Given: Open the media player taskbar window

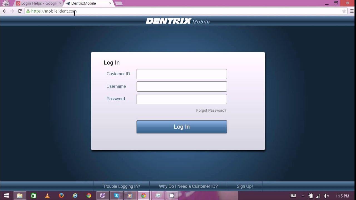Looking at the screenshot, I should [130, 196].
